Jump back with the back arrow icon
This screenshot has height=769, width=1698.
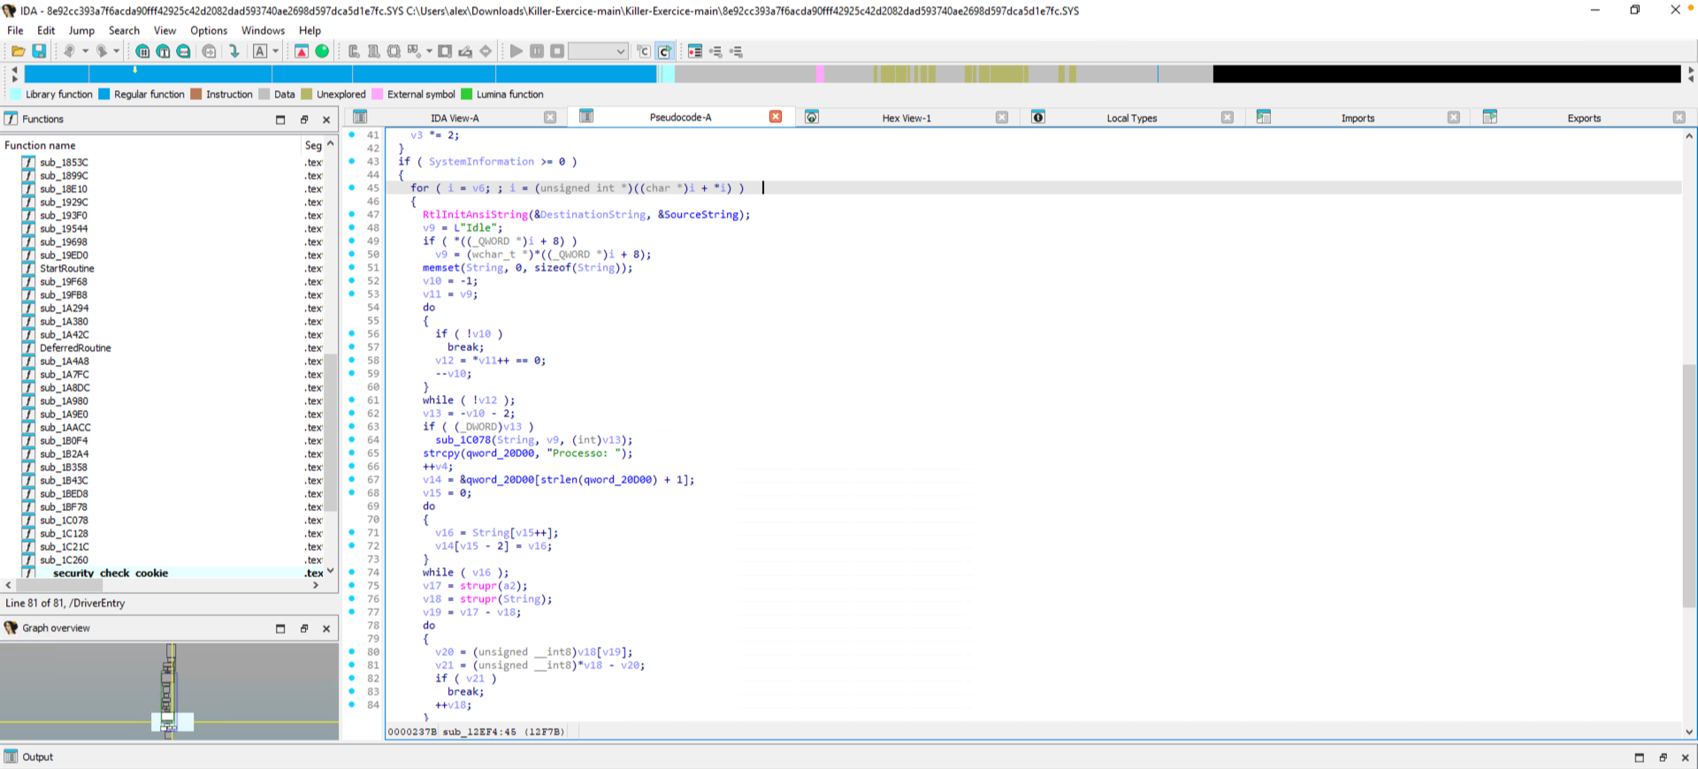point(69,51)
